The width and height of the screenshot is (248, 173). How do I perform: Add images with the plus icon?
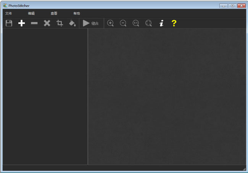21,23
